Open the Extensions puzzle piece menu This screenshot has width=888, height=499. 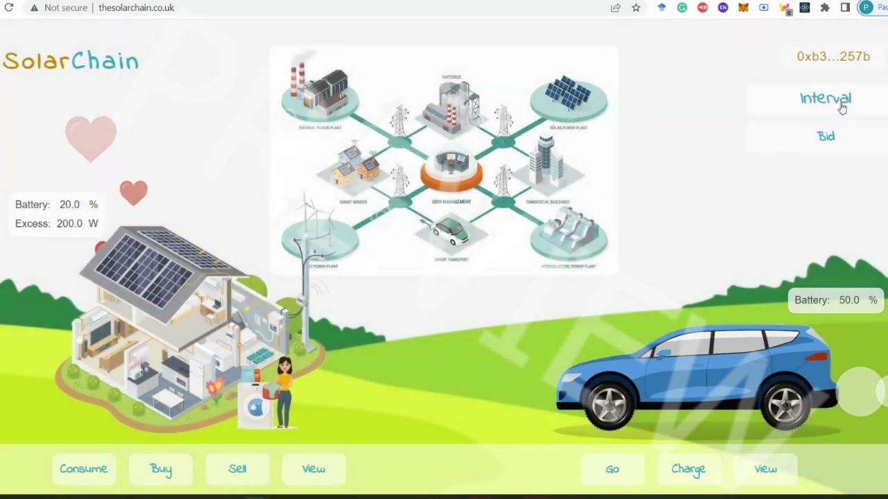825,8
